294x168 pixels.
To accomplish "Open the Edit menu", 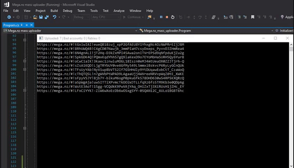I will pyautogui.click(x=16, y=11).
